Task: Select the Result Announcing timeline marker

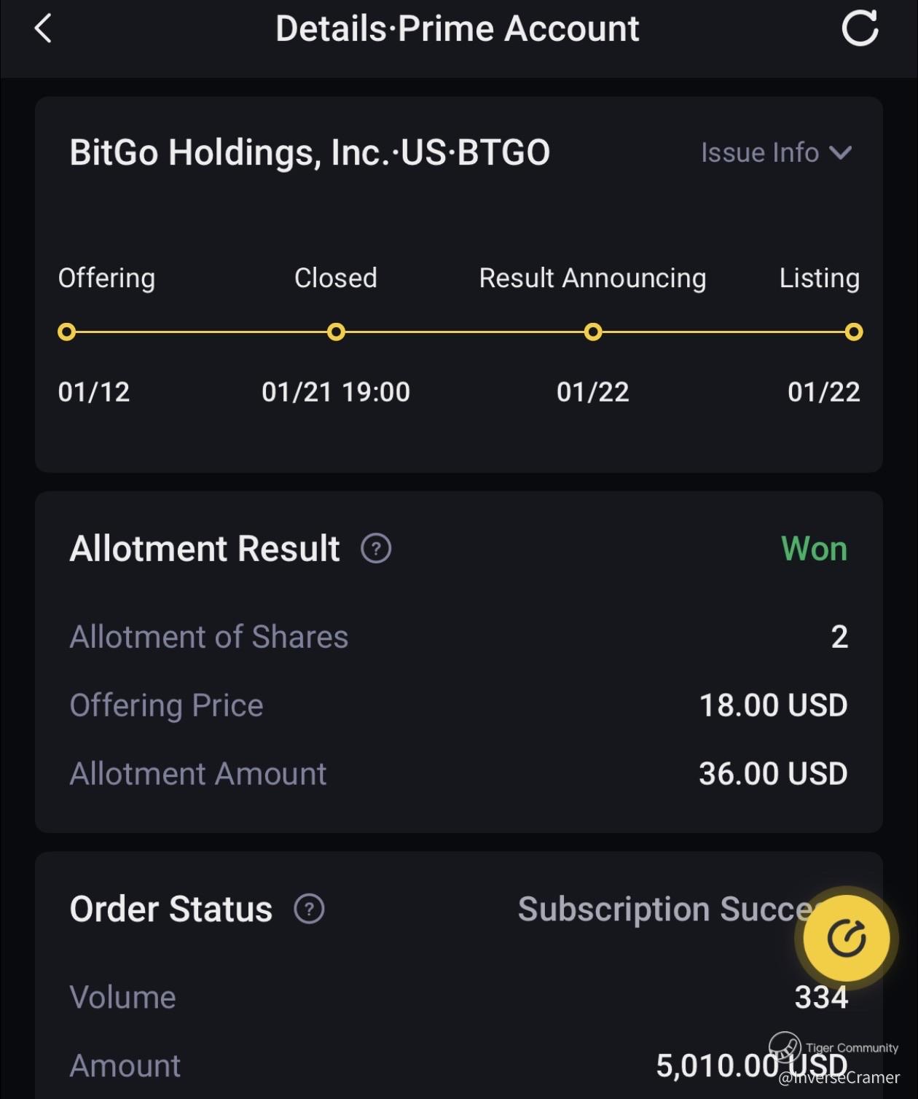Action: click(x=593, y=332)
